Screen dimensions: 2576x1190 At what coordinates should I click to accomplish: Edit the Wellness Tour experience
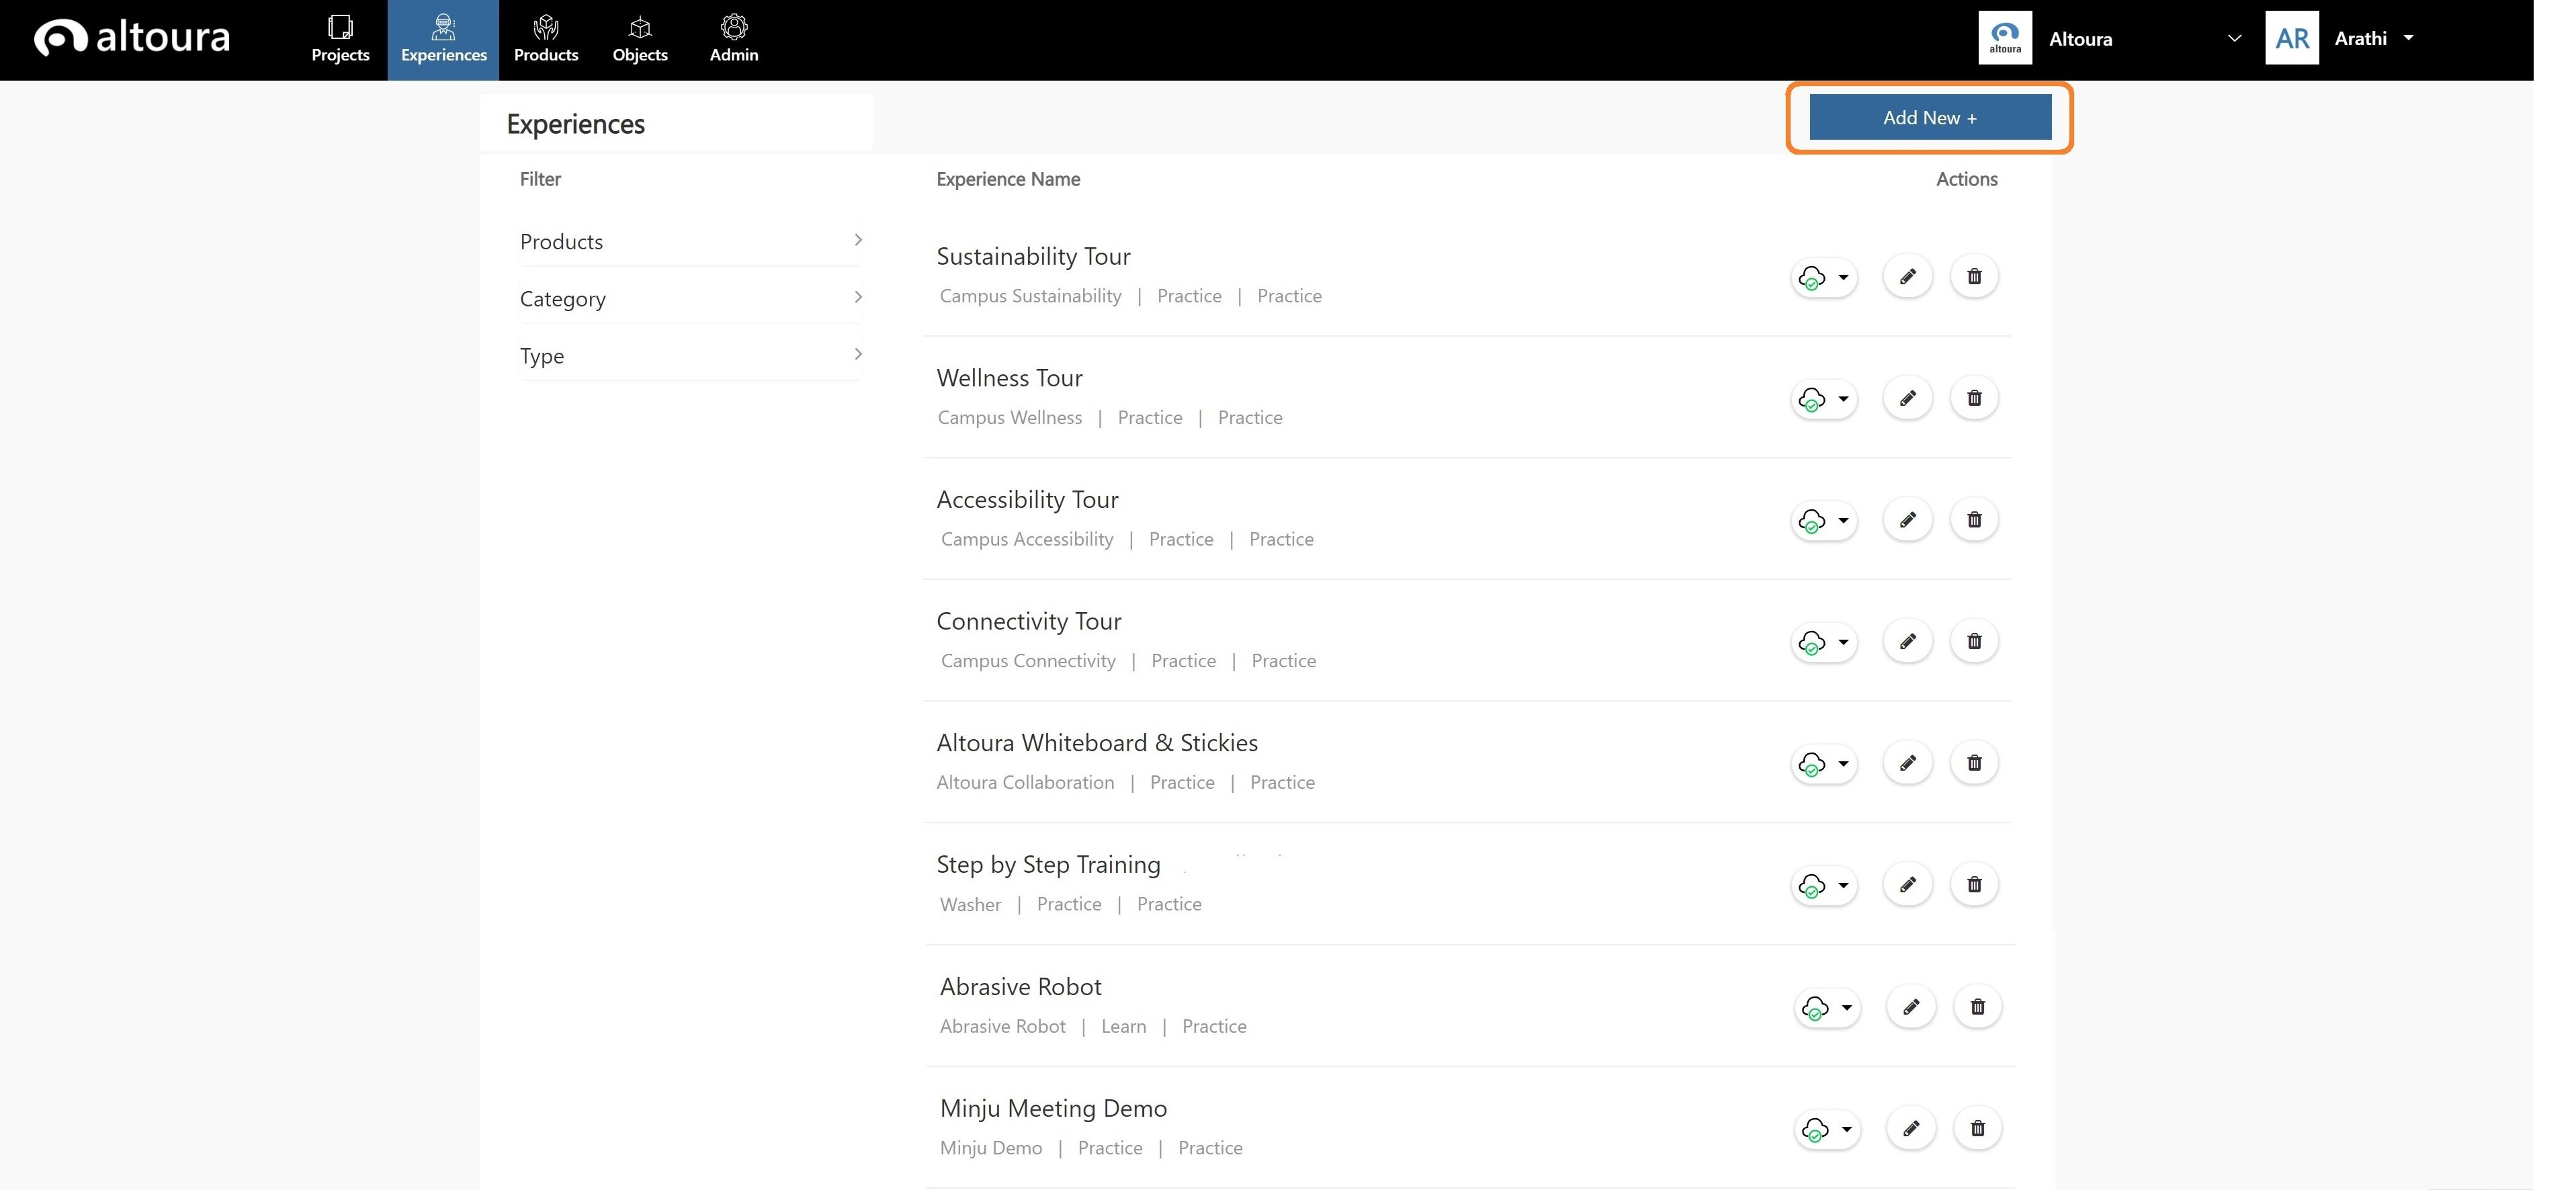(x=1907, y=398)
